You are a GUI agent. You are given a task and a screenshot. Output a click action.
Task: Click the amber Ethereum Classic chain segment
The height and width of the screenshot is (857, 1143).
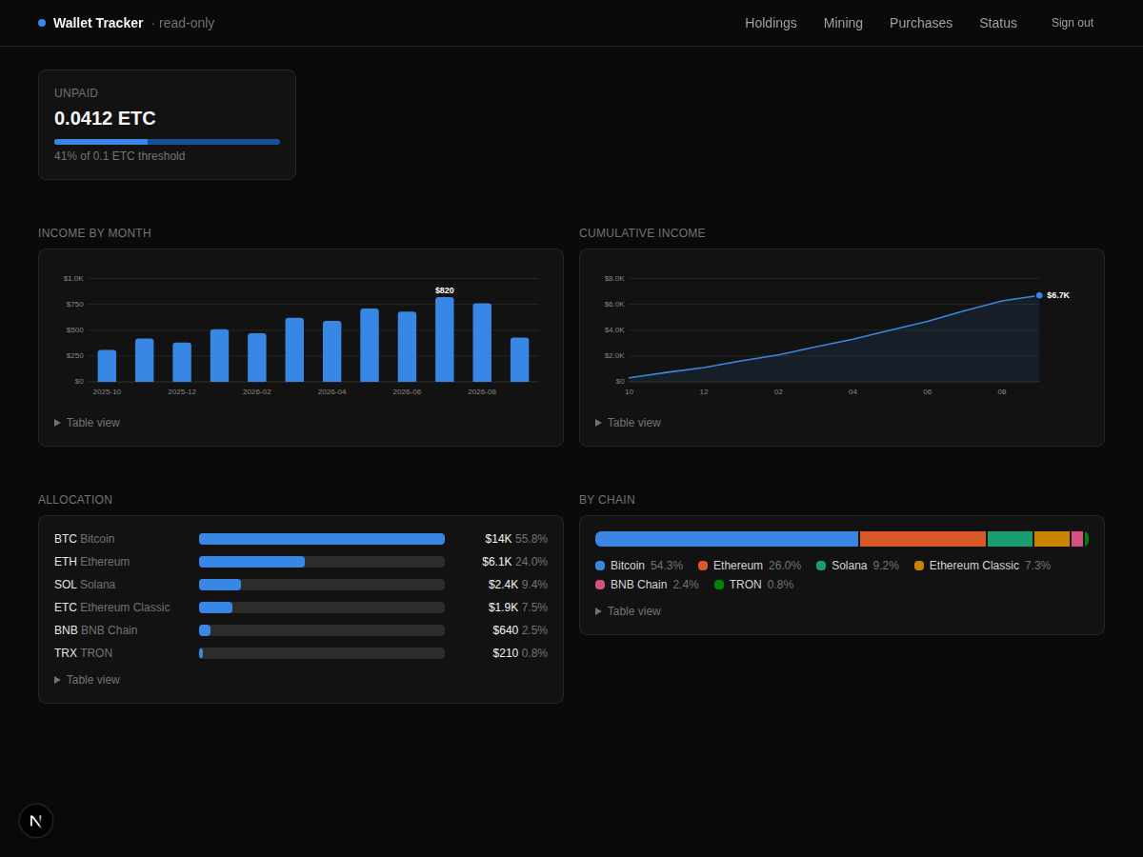click(1052, 539)
